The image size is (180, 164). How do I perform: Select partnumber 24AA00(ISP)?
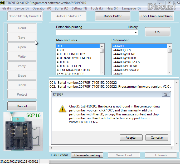pyautogui.click(x=140, y=50)
